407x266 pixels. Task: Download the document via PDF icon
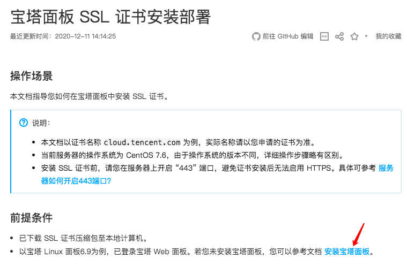tap(324, 36)
